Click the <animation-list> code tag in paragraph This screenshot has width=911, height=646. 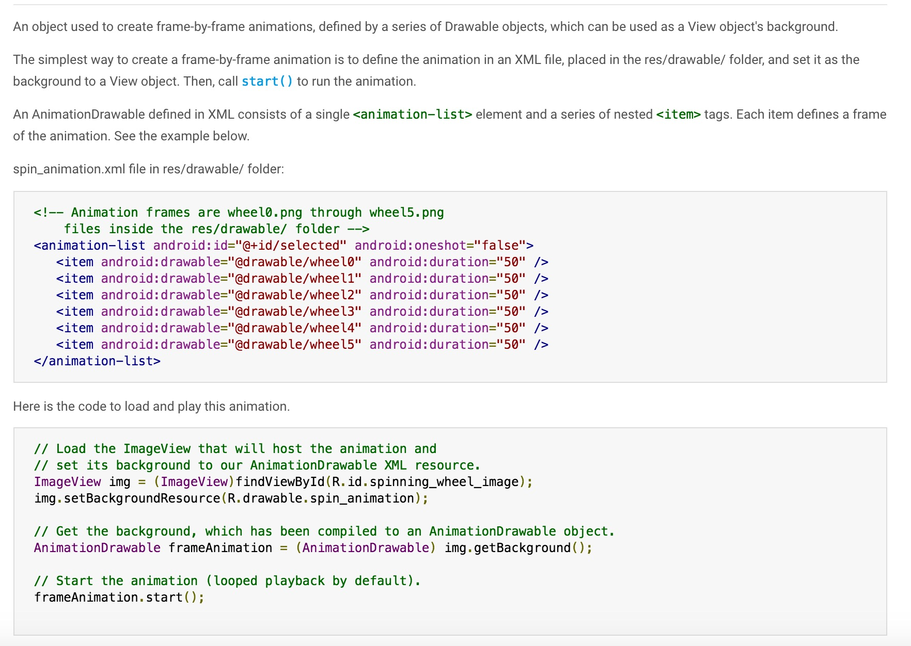412,115
